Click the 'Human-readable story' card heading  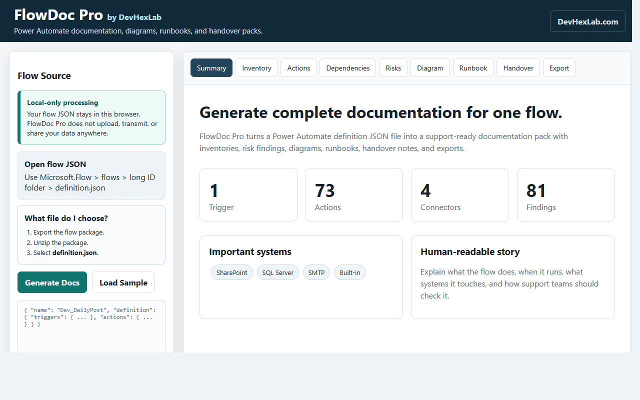[470, 252]
